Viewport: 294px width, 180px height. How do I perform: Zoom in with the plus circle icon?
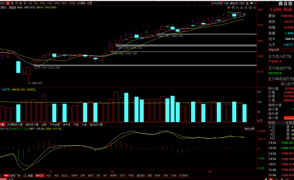coord(250,8)
